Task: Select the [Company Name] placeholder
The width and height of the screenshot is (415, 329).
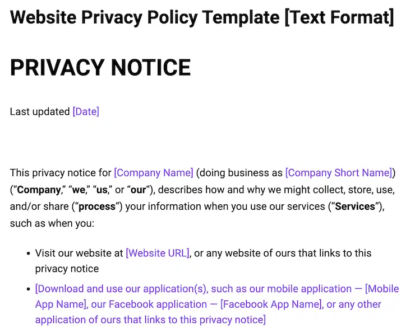Action: [x=154, y=172]
